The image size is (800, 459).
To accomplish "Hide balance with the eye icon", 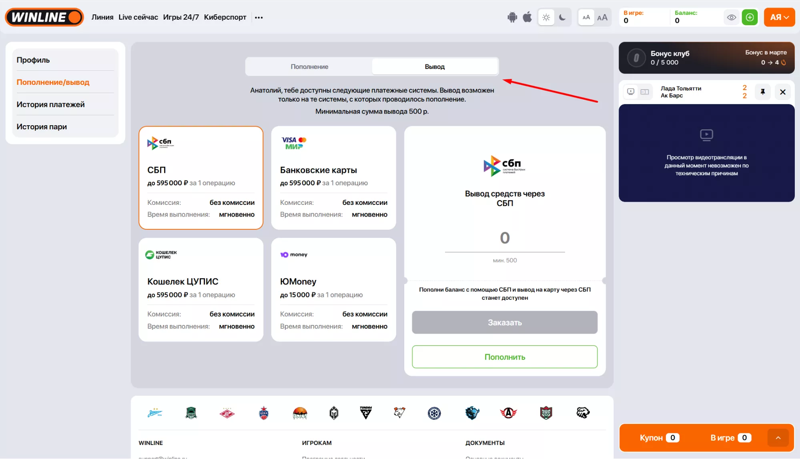I will click(x=731, y=17).
